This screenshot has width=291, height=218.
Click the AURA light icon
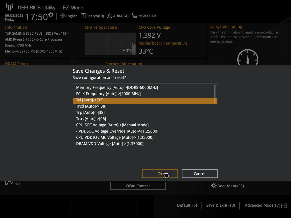pos(110,16)
